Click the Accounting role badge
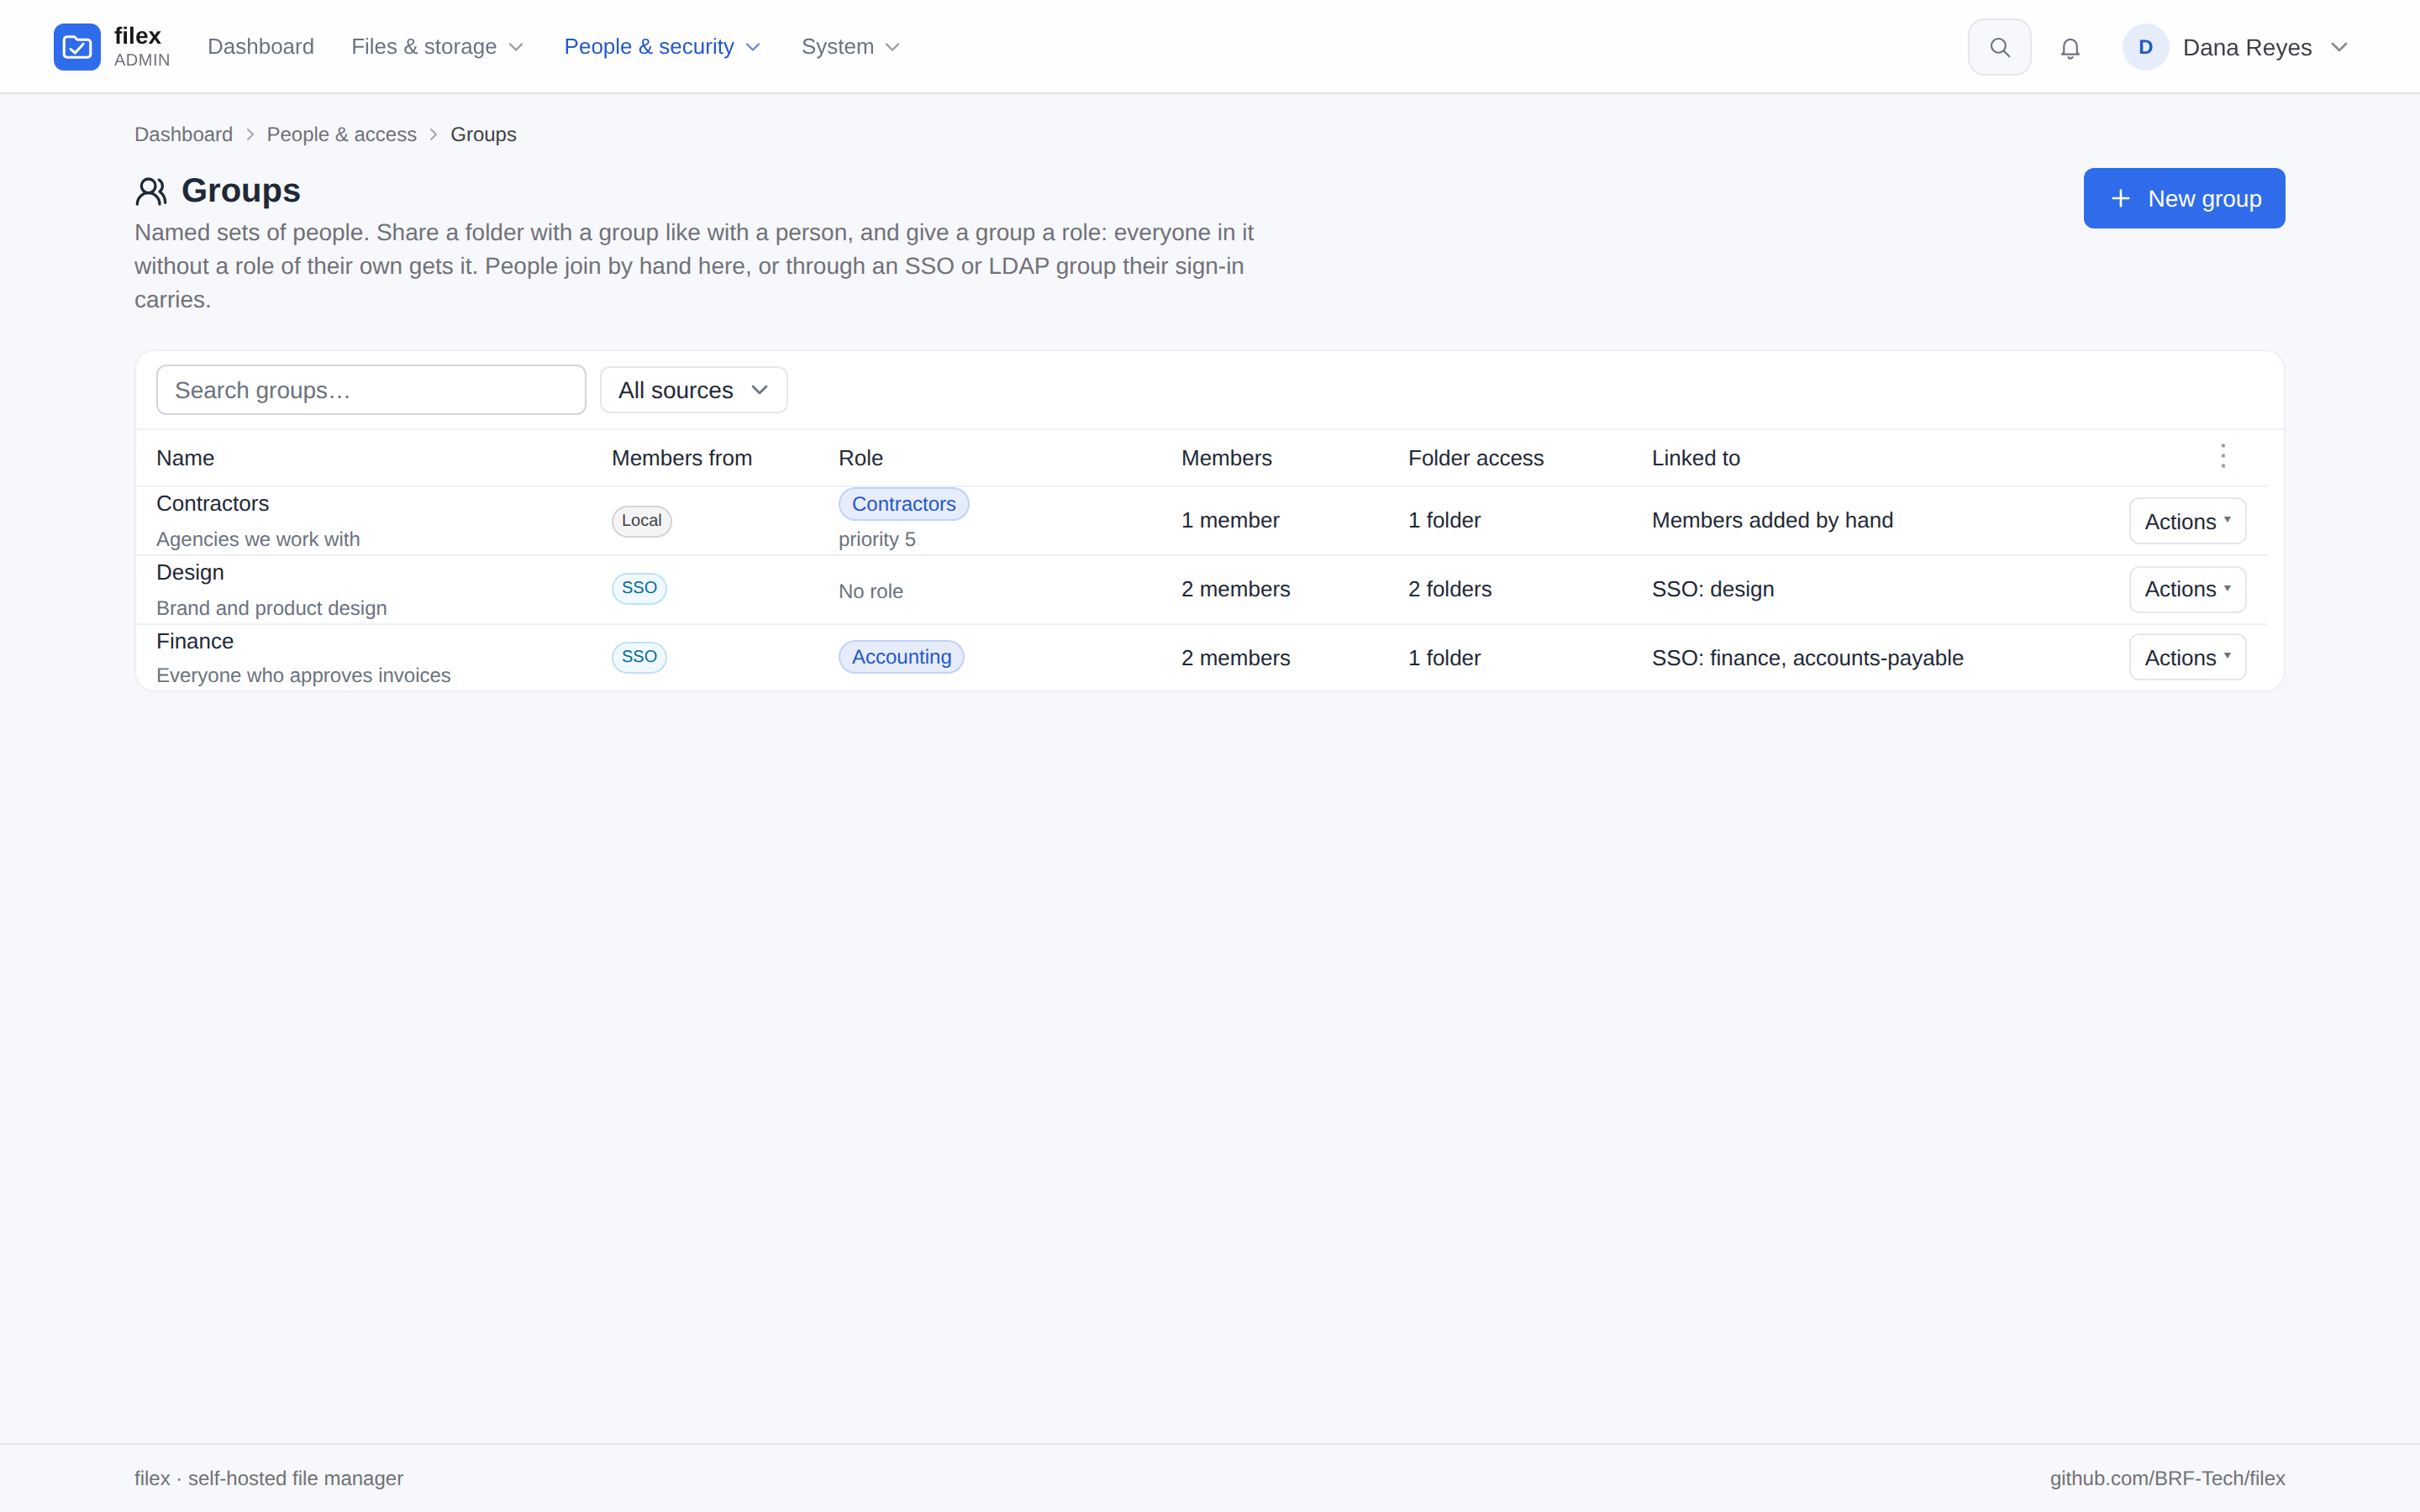The height and width of the screenshot is (1512, 2420). (x=901, y=657)
